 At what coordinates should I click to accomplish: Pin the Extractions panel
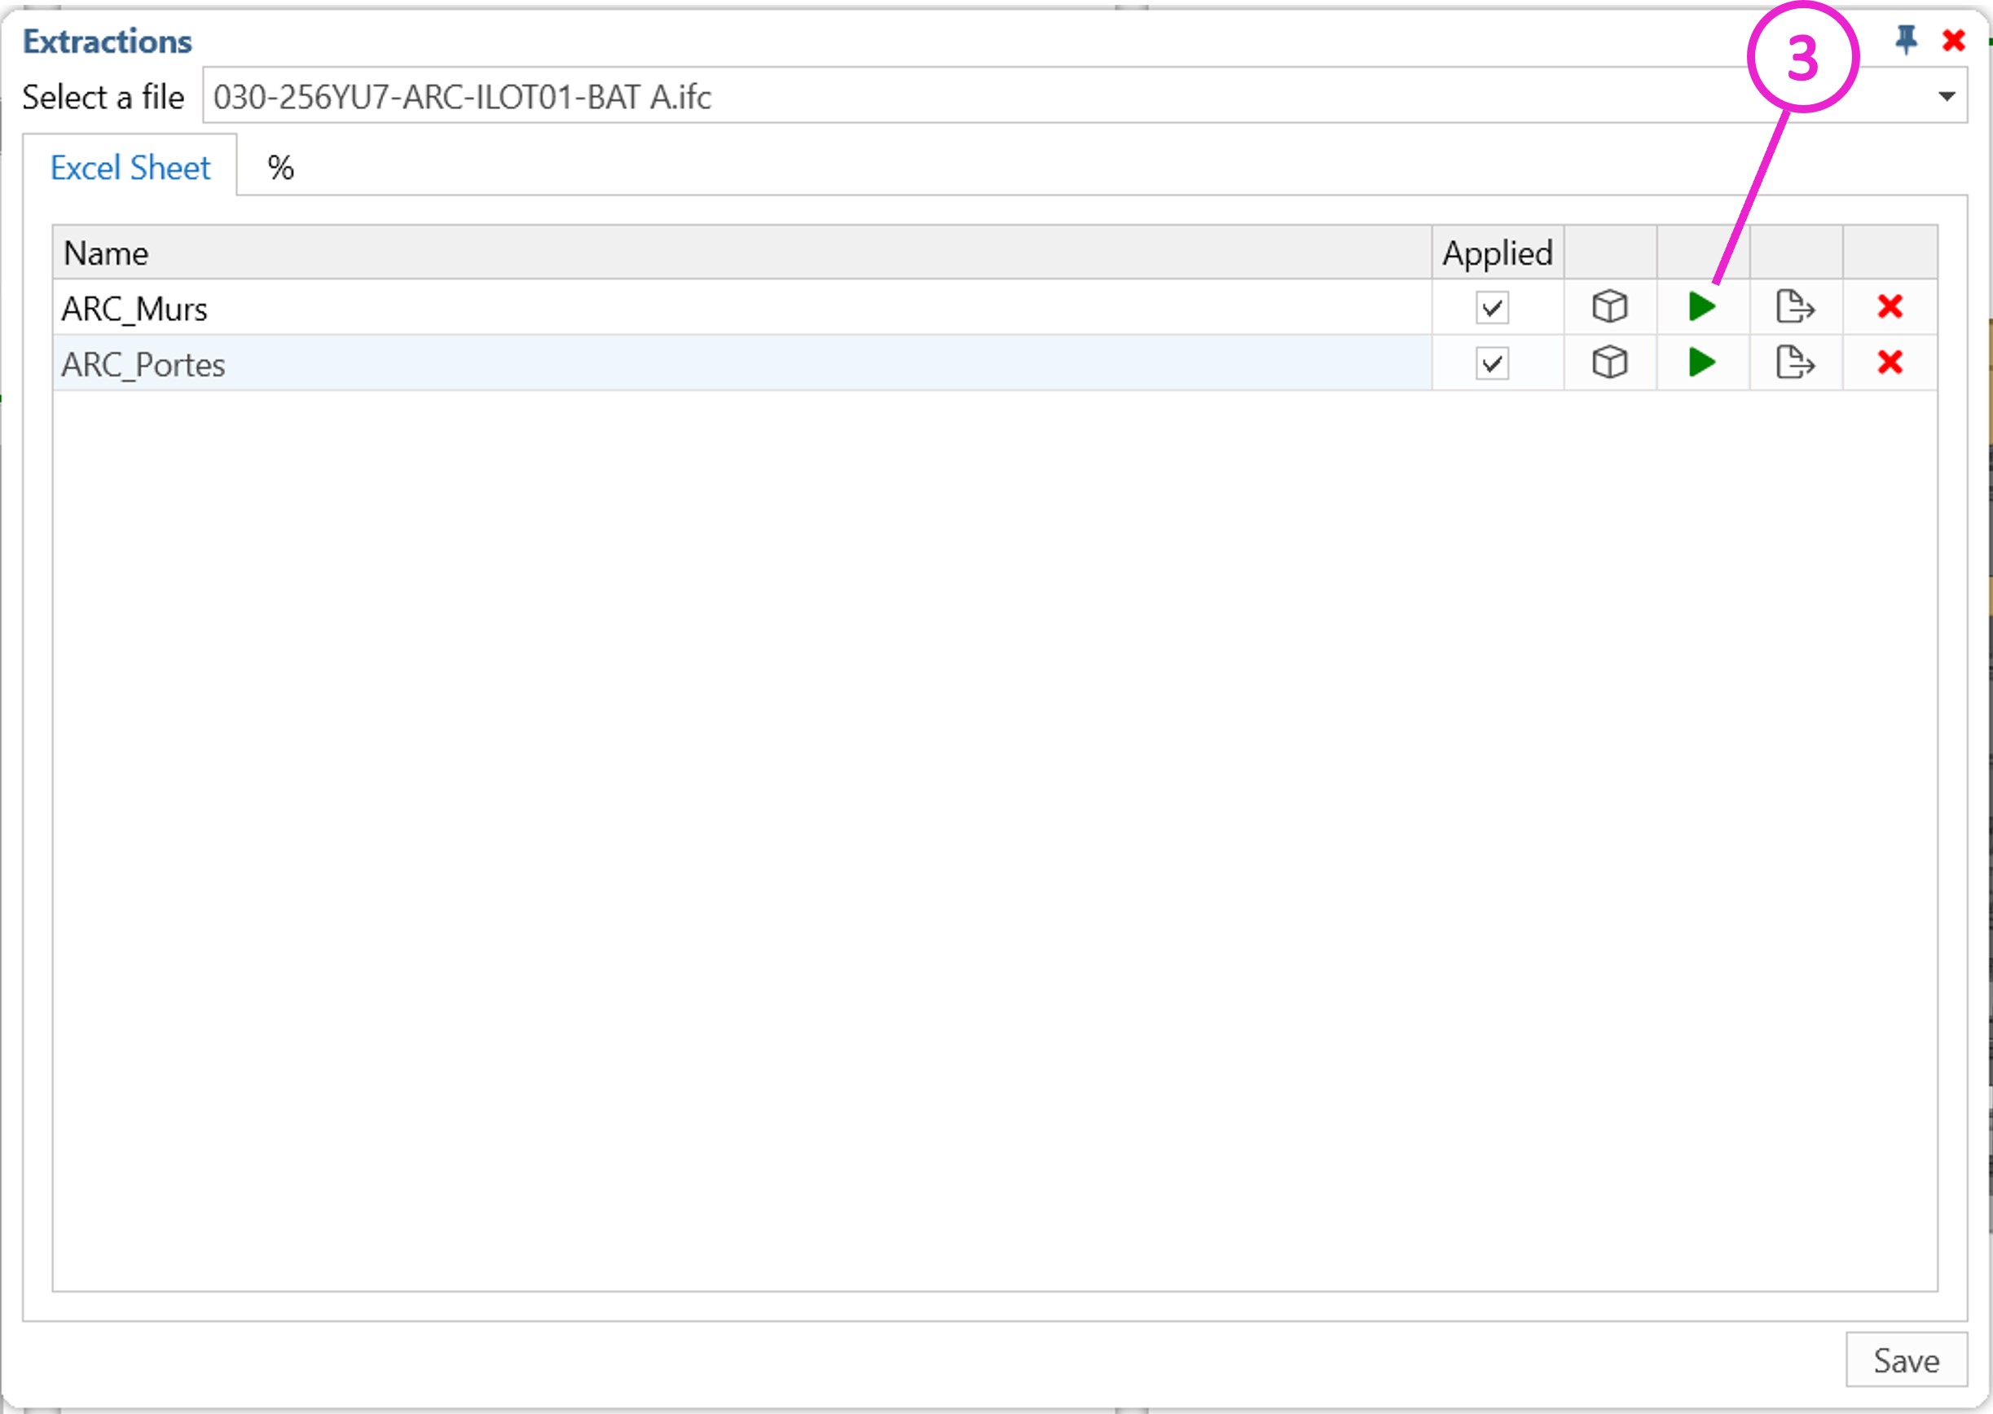coord(1906,40)
